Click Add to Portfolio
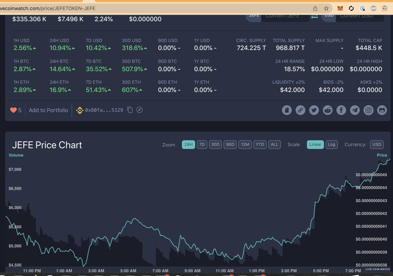 [x=48, y=110]
